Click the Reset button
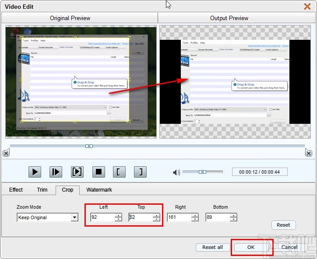317x259 pixels. tap(283, 225)
